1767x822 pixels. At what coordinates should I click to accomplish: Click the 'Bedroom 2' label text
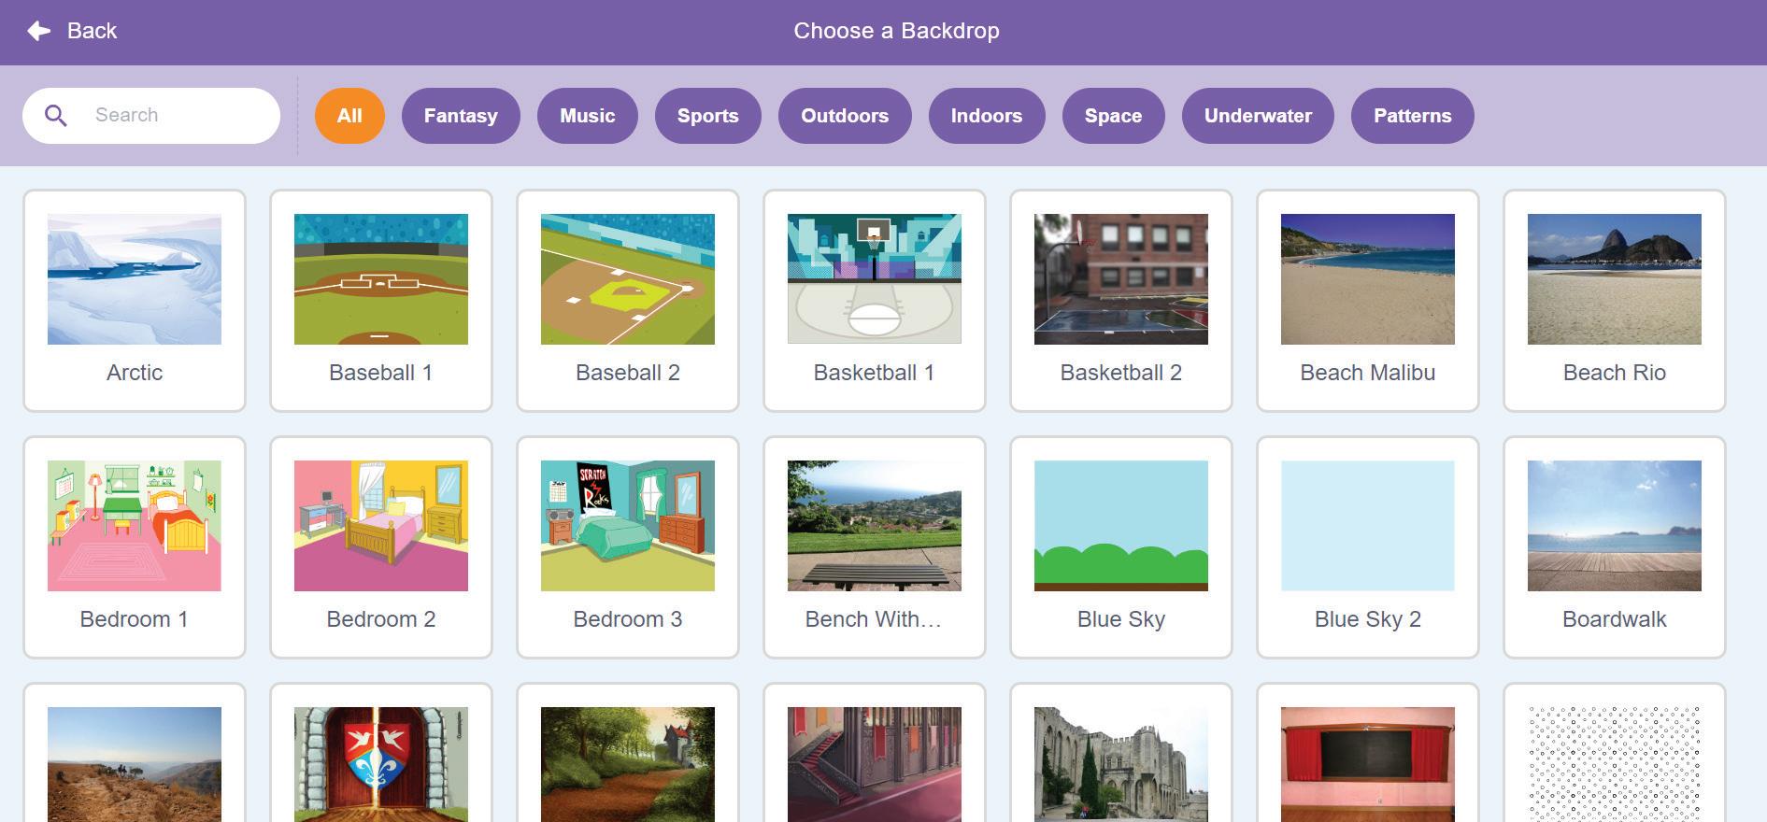[x=381, y=619]
